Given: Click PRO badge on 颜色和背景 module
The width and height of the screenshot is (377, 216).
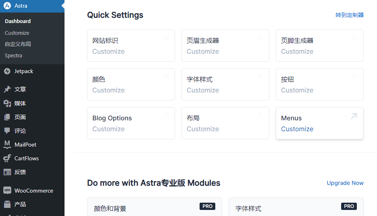Looking at the screenshot, I should click(x=207, y=206).
